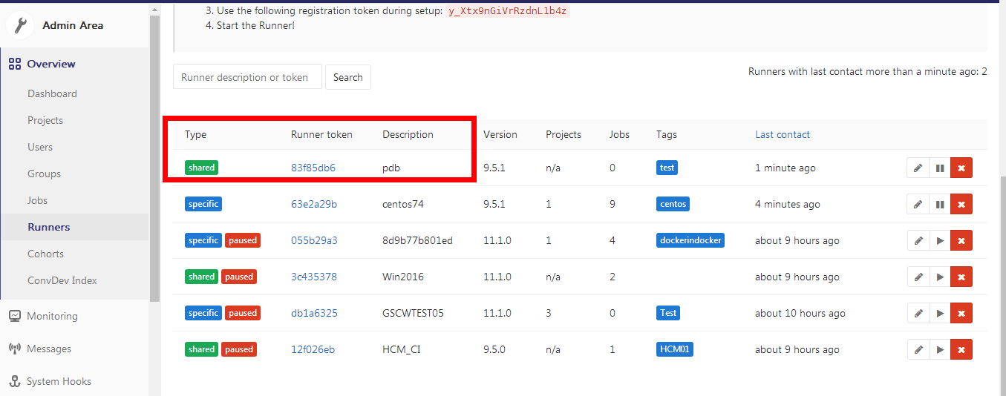Open the System Hooks section

[x=59, y=381]
